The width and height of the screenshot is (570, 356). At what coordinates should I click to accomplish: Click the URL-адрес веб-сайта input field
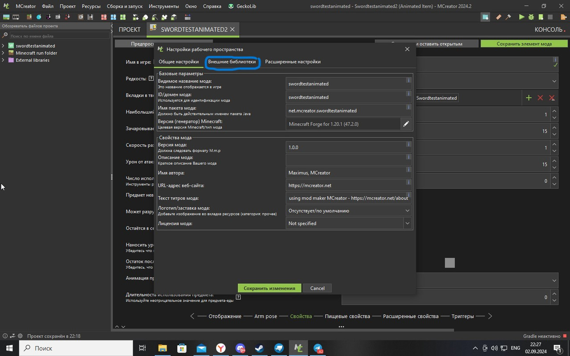pos(349,185)
